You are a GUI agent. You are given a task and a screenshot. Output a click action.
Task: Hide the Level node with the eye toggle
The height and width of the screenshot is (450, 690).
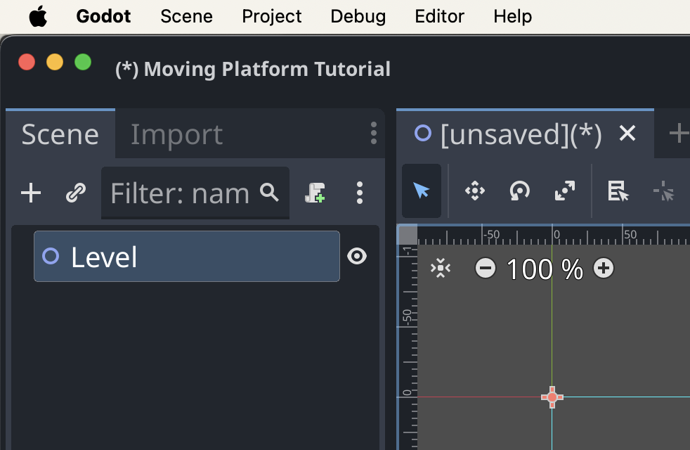click(357, 256)
